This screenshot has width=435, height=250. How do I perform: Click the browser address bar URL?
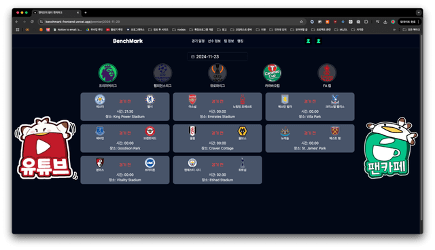click(82, 22)
